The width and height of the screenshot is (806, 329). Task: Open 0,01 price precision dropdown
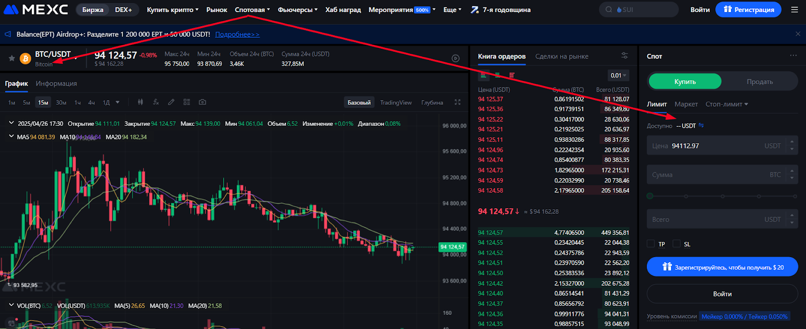[x=619, y=75]
